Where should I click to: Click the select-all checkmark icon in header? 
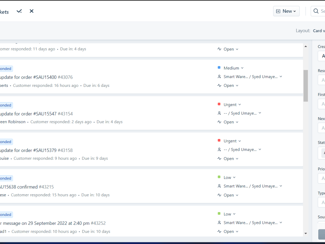[x=19, y=11]
